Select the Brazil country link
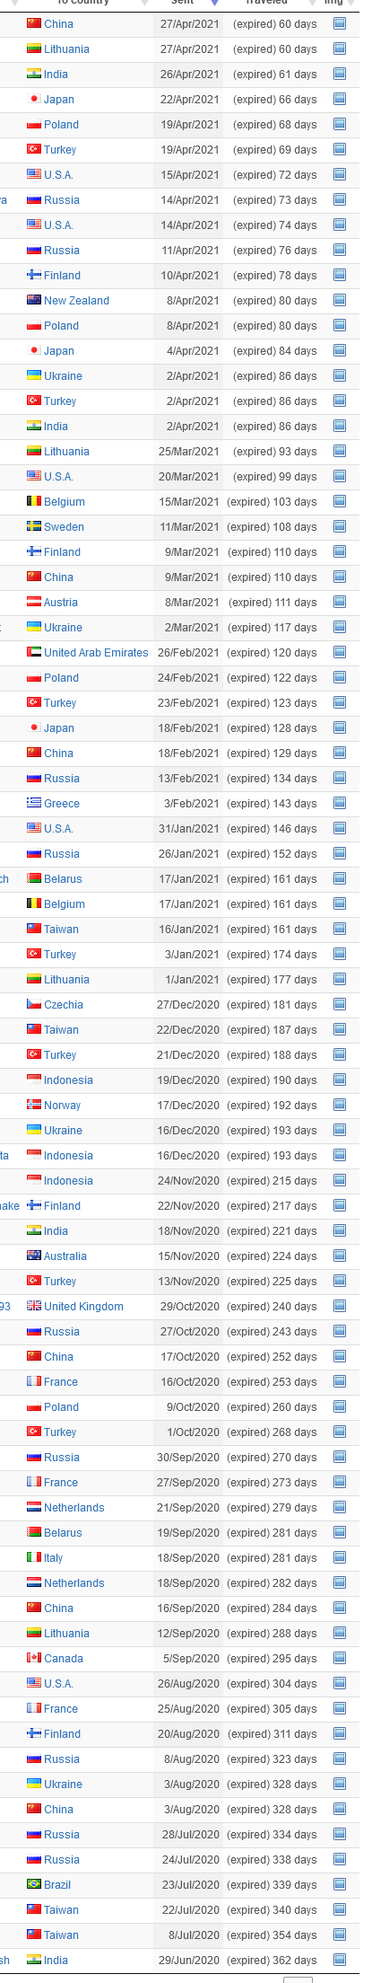Screen dimensions: 372x1983 point(57,1885)
